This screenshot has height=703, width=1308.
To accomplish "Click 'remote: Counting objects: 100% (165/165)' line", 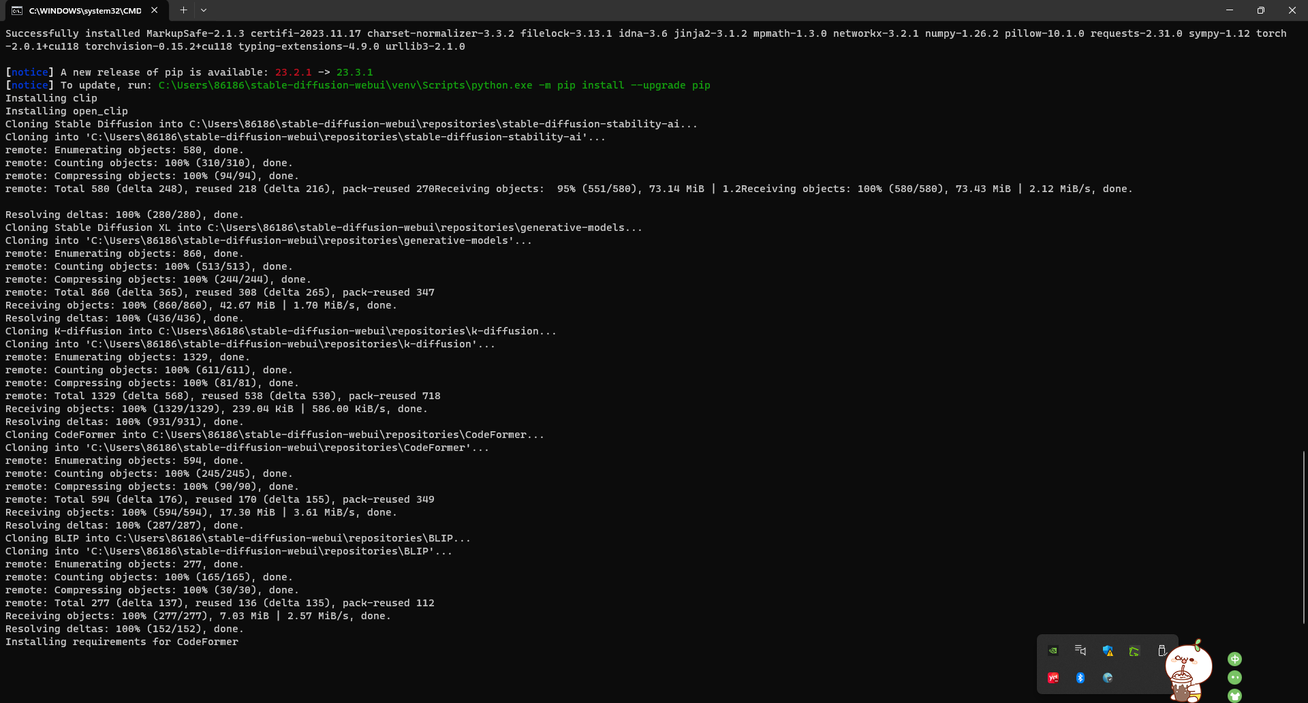I will pos(149,577).
